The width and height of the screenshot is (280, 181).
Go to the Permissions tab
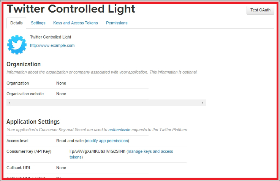117,23
